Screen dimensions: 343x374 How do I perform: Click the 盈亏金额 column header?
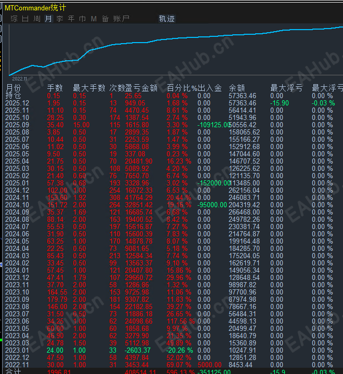tap(141, 88)
